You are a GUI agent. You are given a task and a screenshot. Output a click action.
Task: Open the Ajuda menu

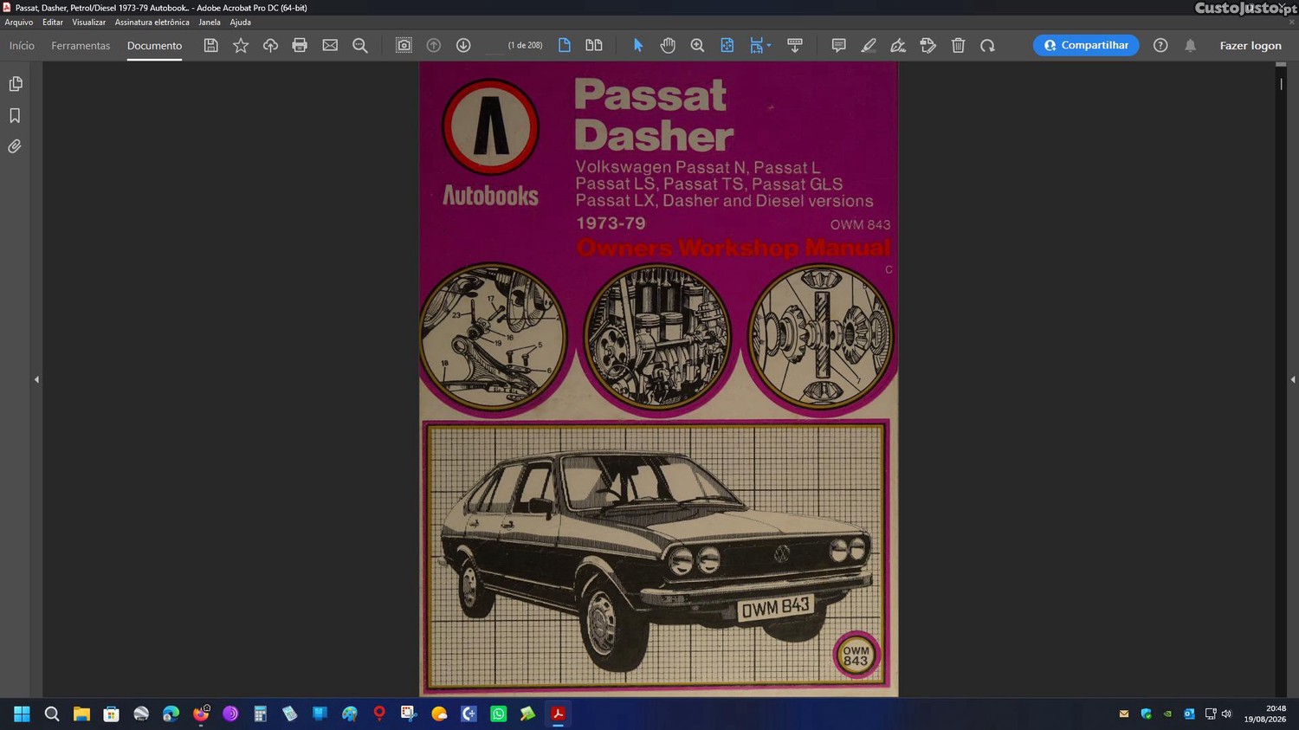point(240,23)
